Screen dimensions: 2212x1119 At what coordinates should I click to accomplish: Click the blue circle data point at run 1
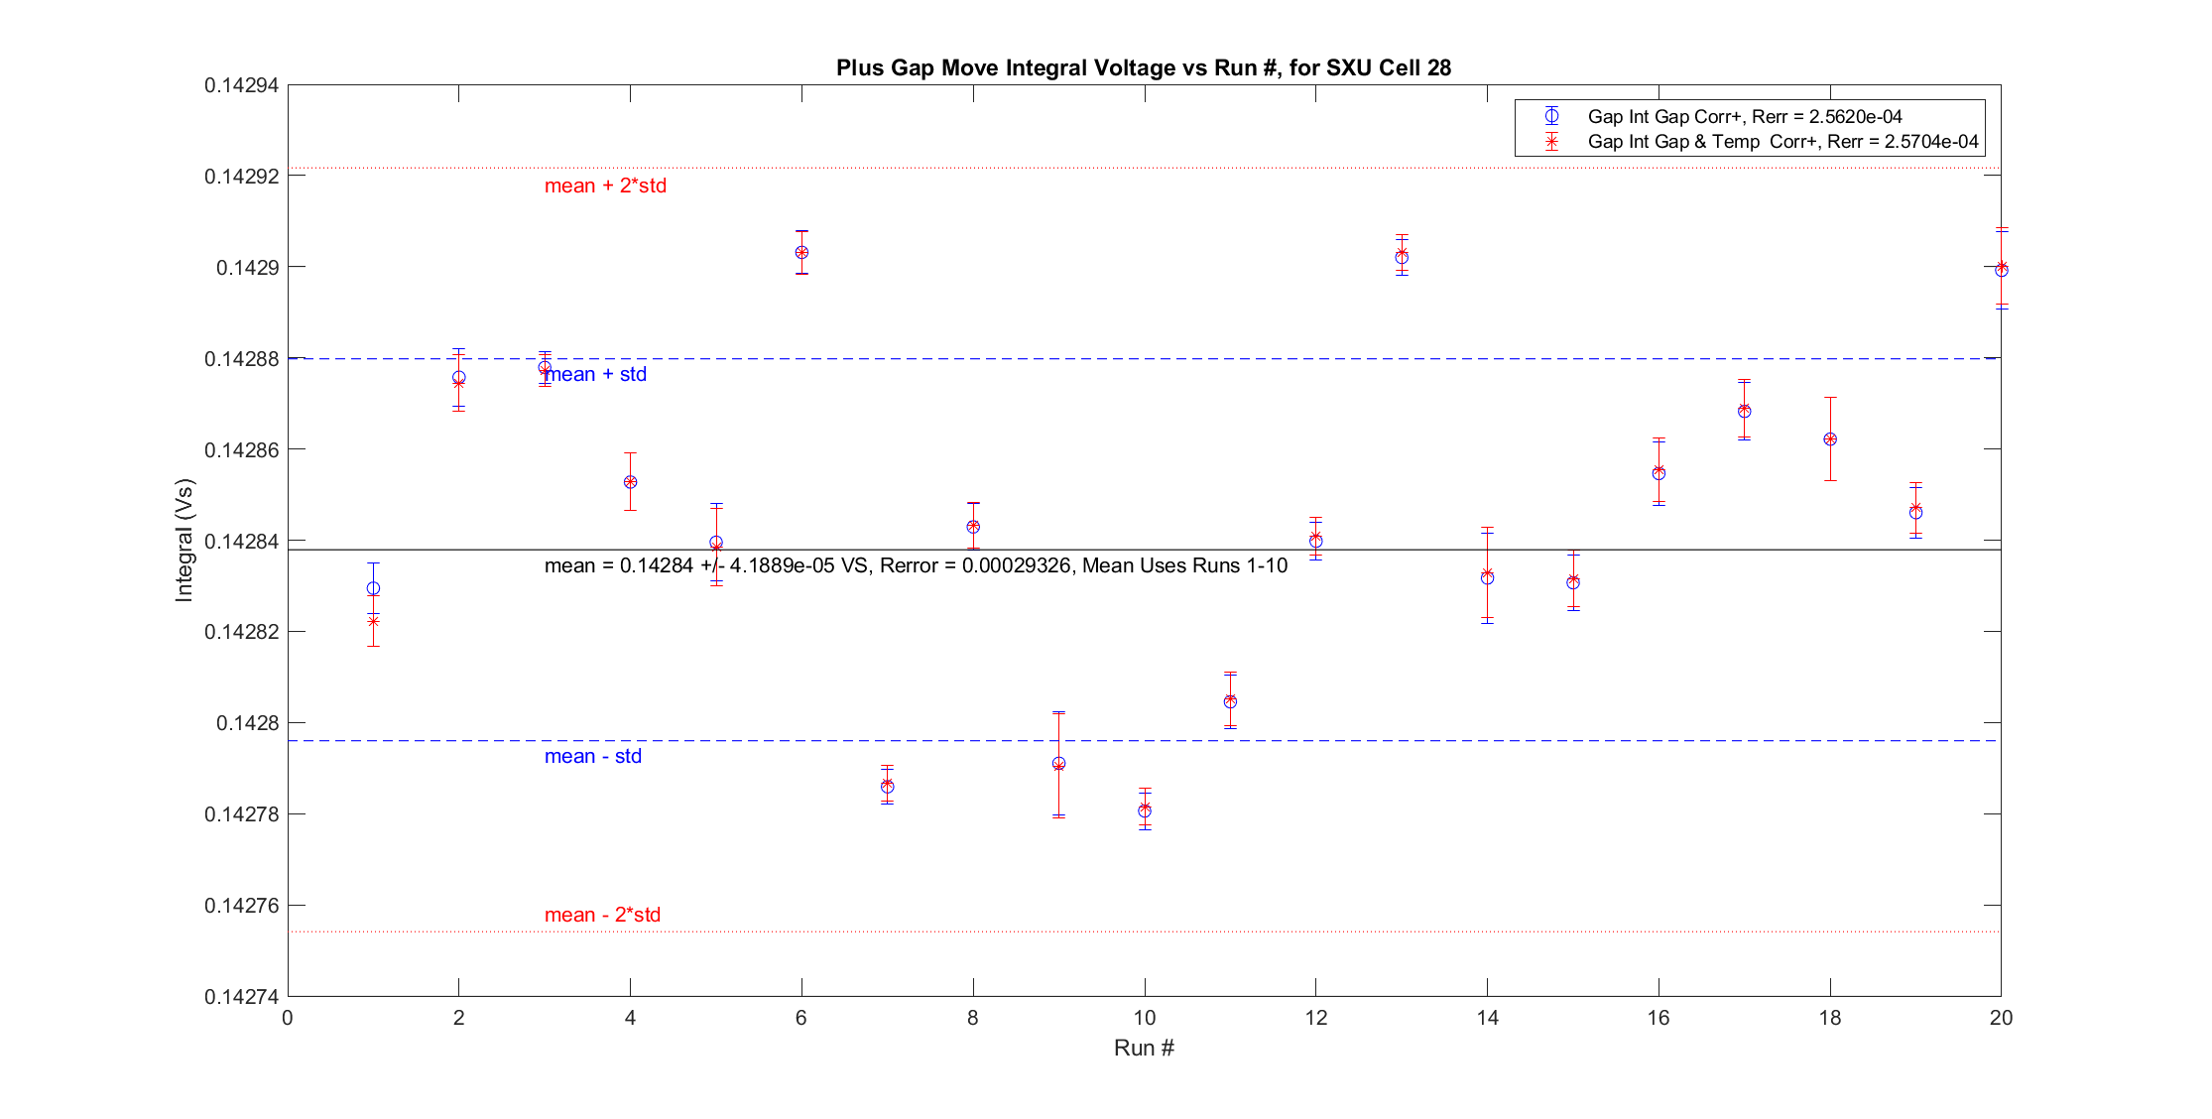click(373, 588)
